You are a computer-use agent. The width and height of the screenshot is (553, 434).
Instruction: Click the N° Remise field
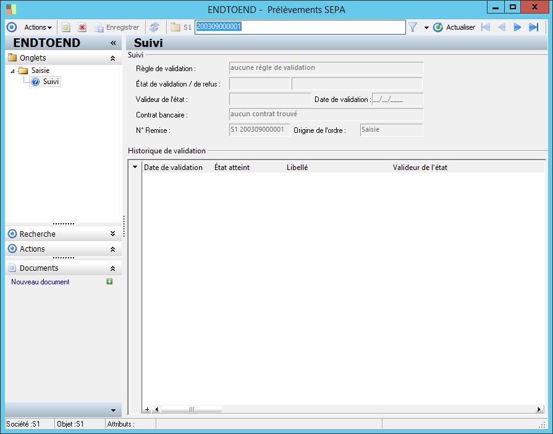pos(260,130)
